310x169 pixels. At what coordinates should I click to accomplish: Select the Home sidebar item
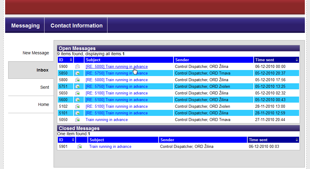[x=43, y=104]
